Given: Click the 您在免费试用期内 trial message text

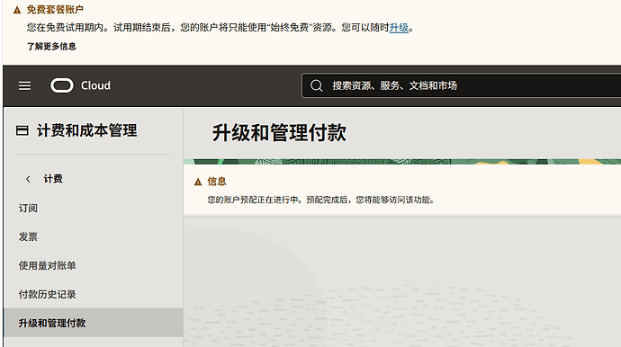Looking at the screenshot, I should 220,28.
